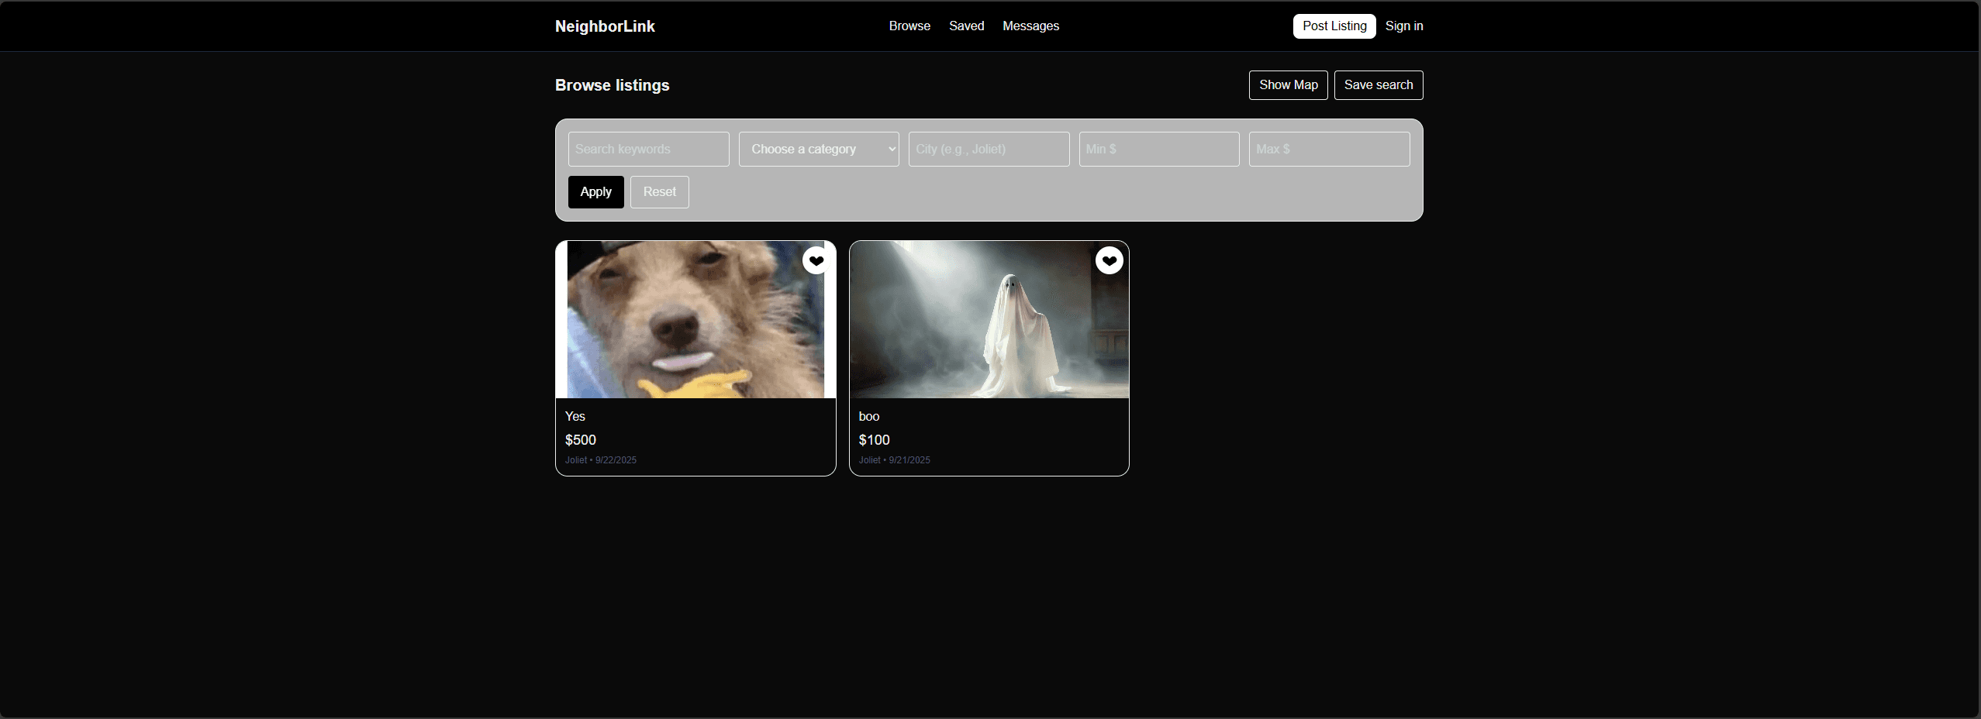Click into the City input field
This screenshot has height=719, width=1981.
click(x=989, y=150)
